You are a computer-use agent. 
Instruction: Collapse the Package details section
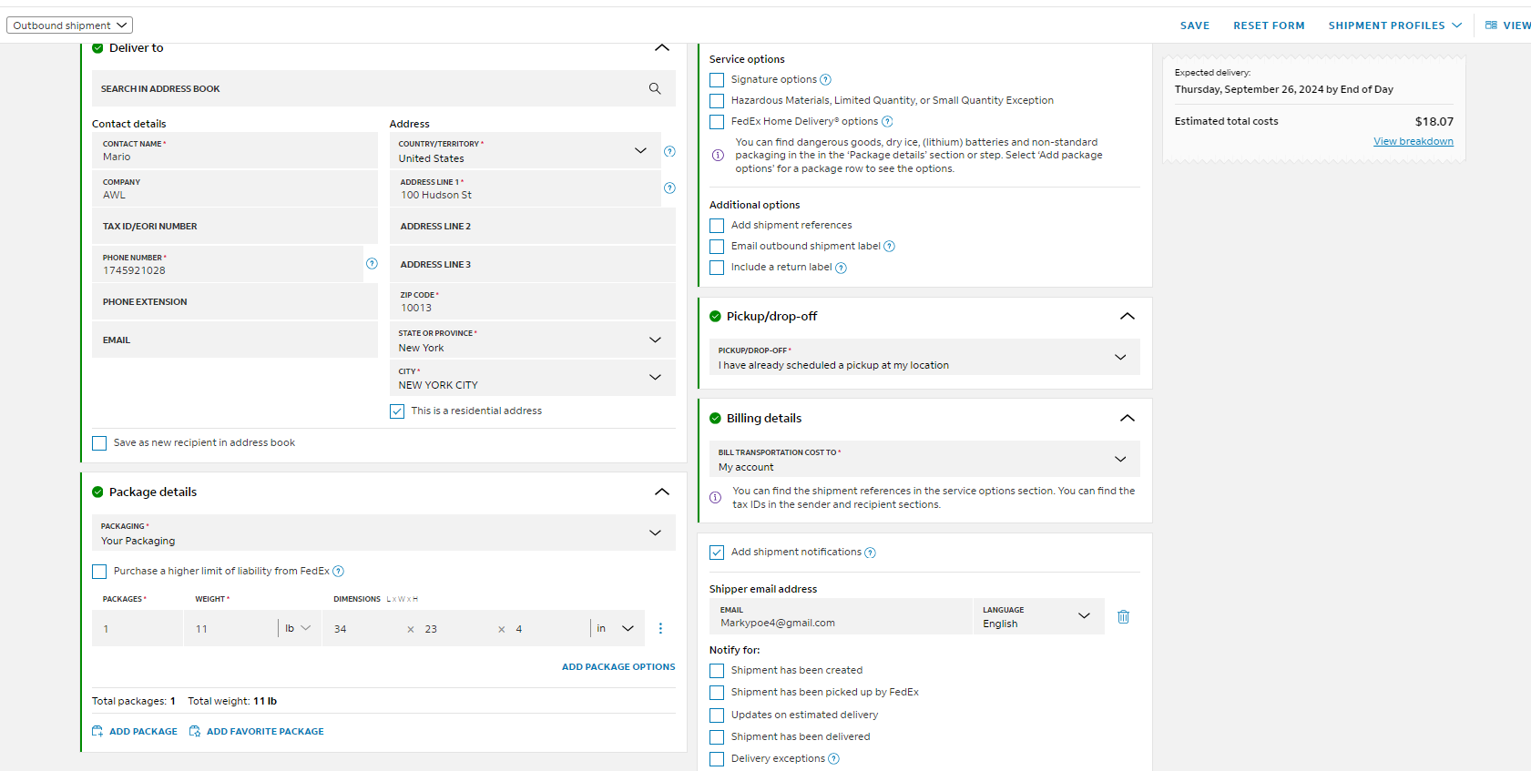pos(662,492)
